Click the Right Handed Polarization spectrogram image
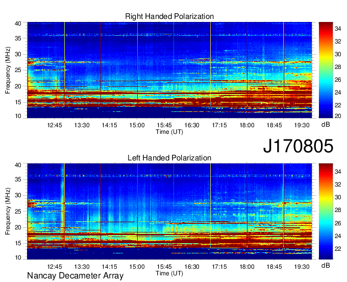This screenshot has height=282, width=347. click(169, 70)
